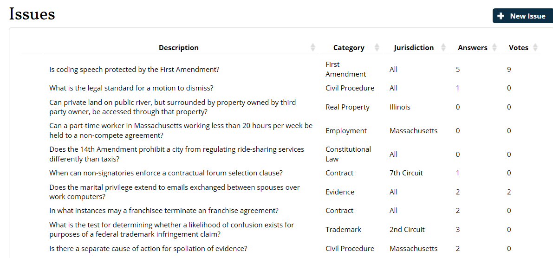This screenshot has width=553, height=258.
Task: Open the 14th Amendment ride-sharing issue
Action: click(x=177, y=155)
